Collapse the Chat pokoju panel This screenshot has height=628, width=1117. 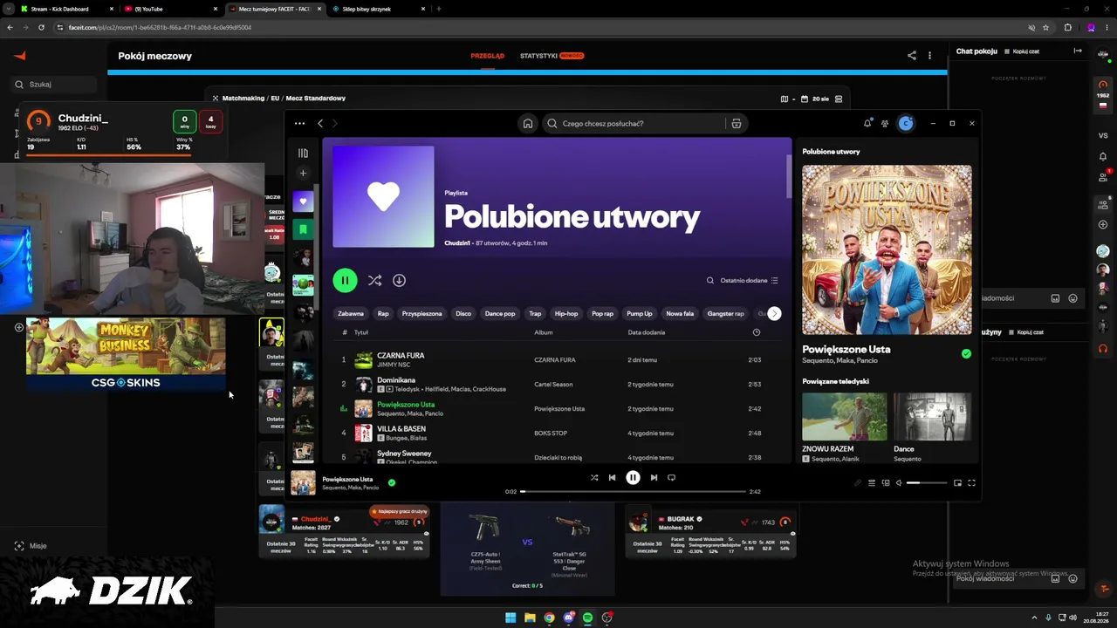(x=1078, y=51)
